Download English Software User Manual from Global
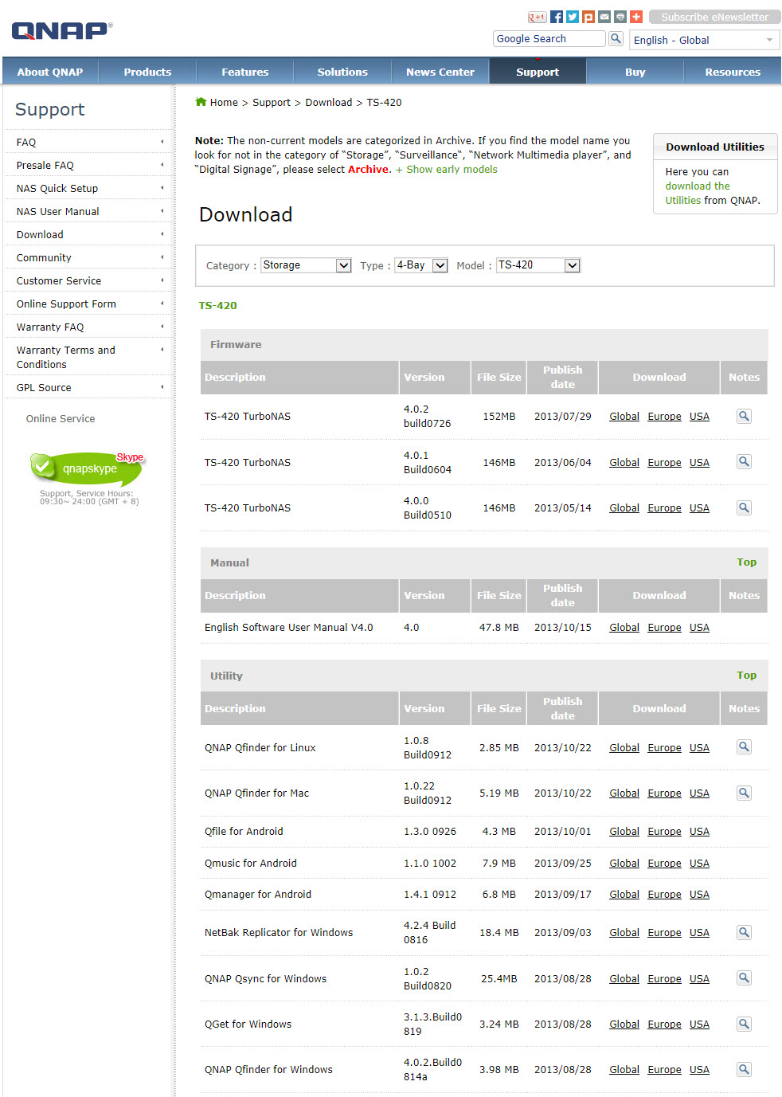 624,628
